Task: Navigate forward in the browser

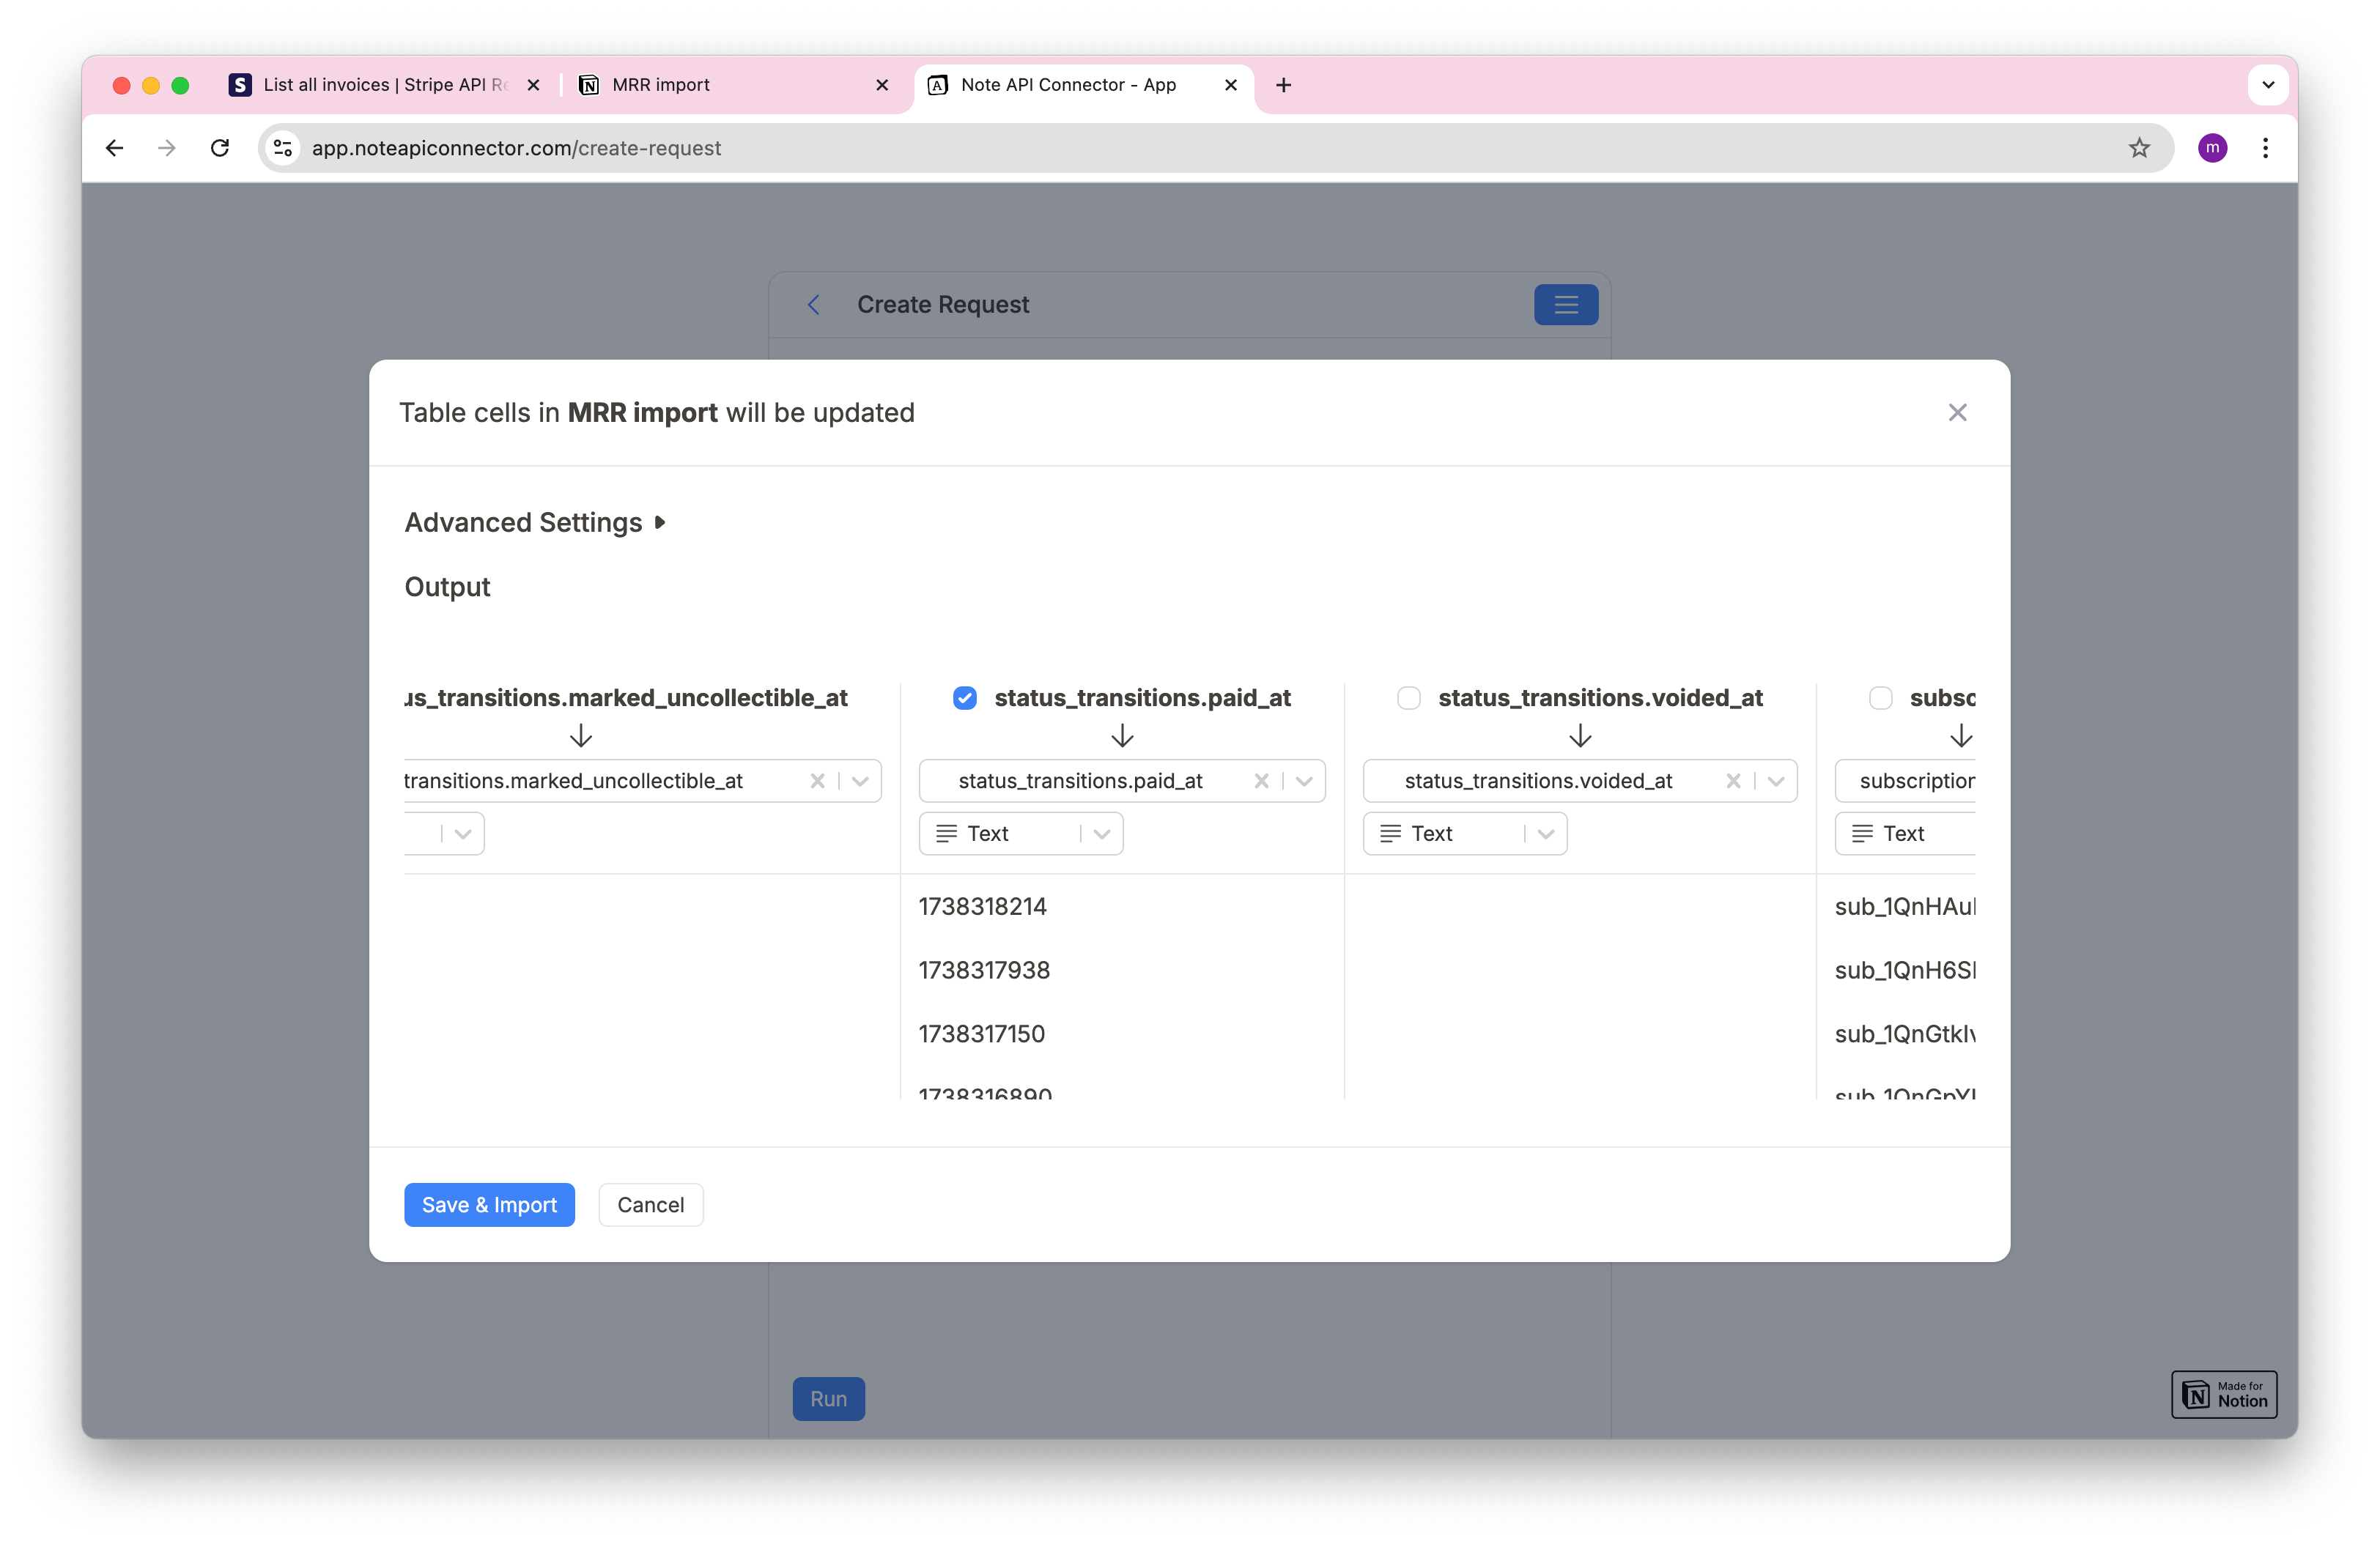Action: 167,148
